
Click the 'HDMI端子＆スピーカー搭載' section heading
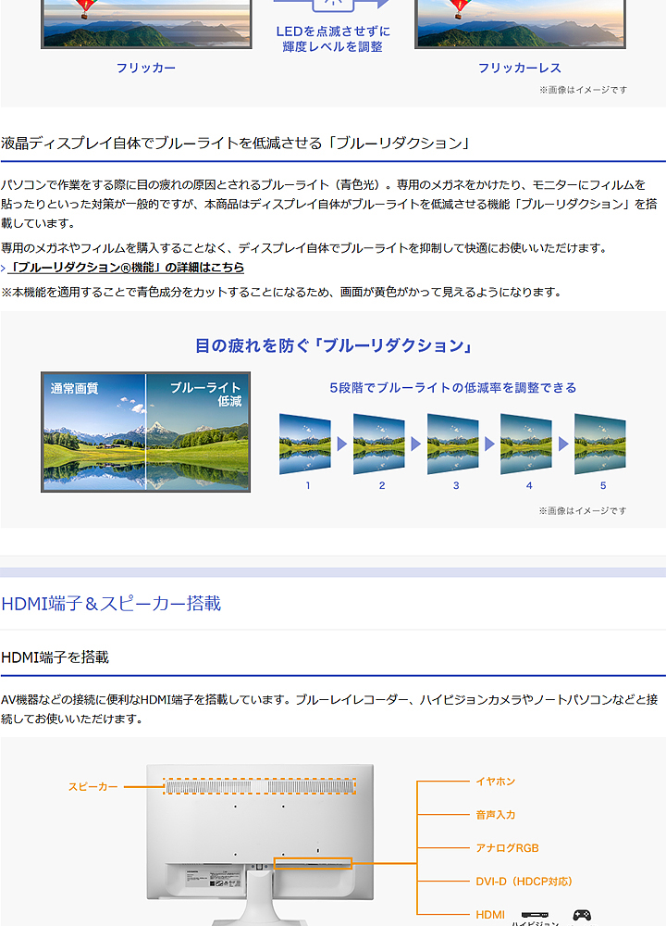coord(111,604)
